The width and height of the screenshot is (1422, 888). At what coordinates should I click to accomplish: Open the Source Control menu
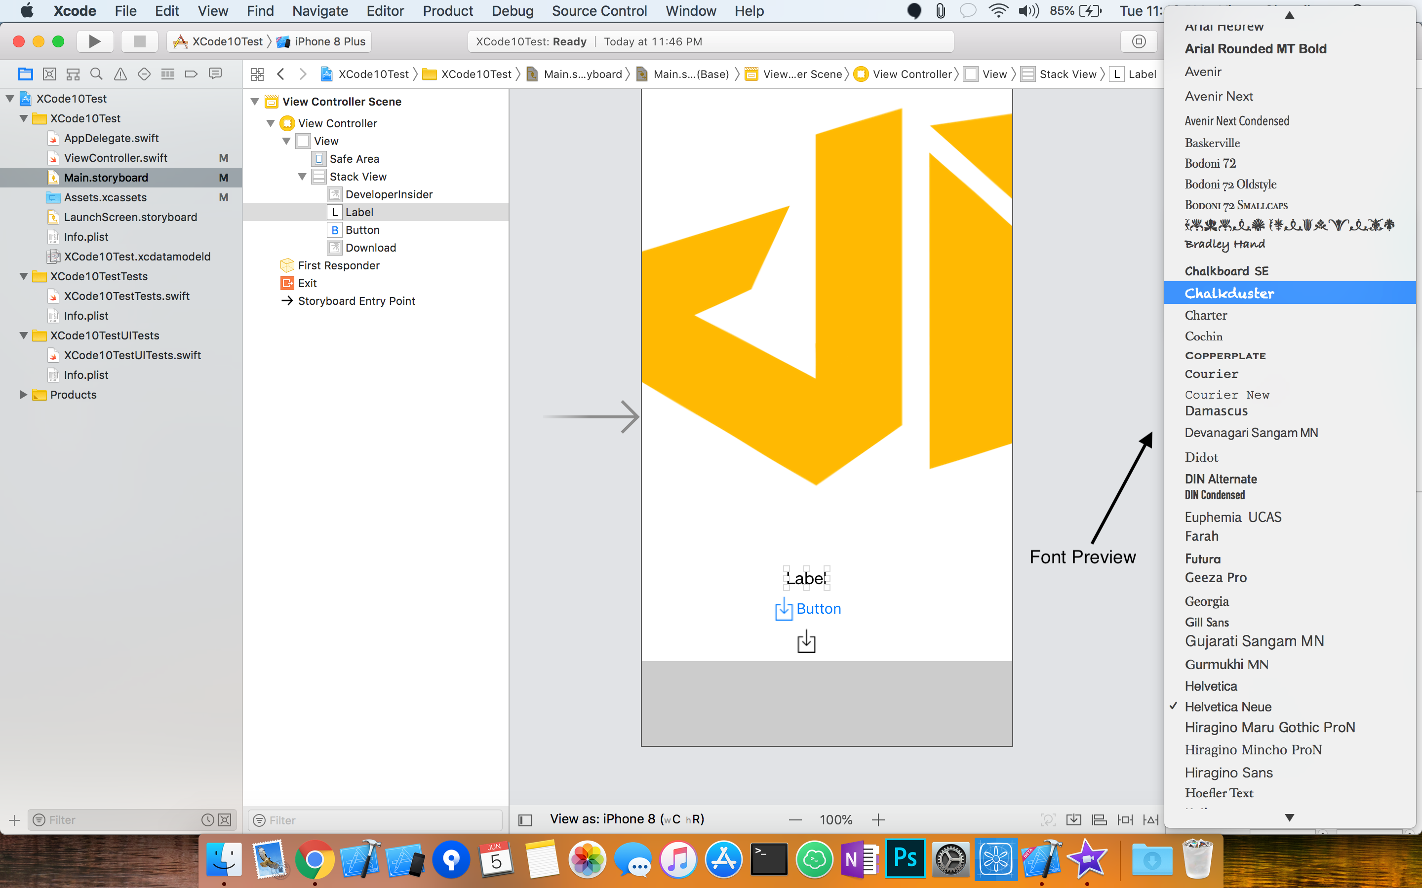click(x=599, y=10)
